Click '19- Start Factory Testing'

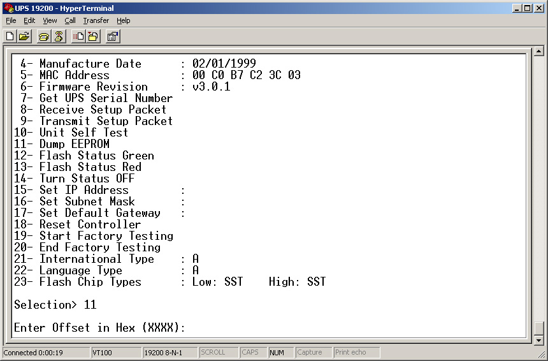tap(94, 236)
